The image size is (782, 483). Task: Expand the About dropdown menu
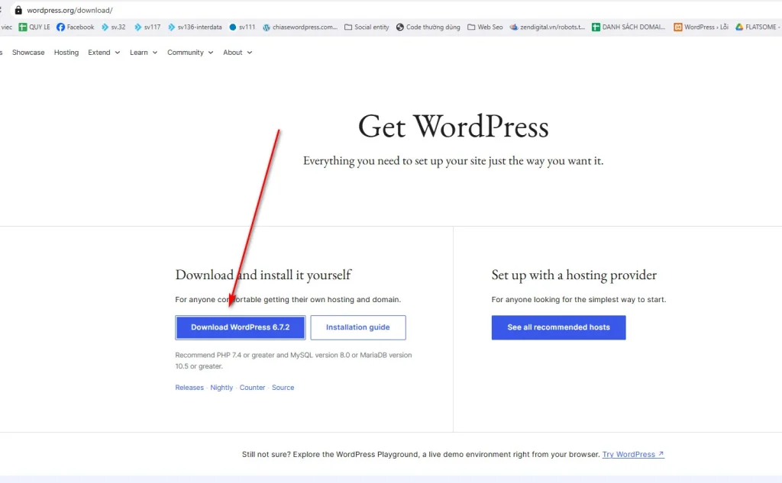(x=237, y=53)
